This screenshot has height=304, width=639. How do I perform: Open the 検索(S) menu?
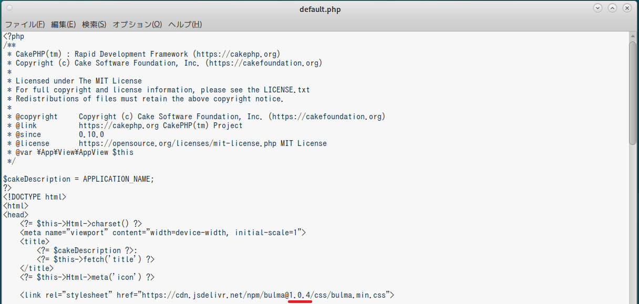(x=94, y=24)
